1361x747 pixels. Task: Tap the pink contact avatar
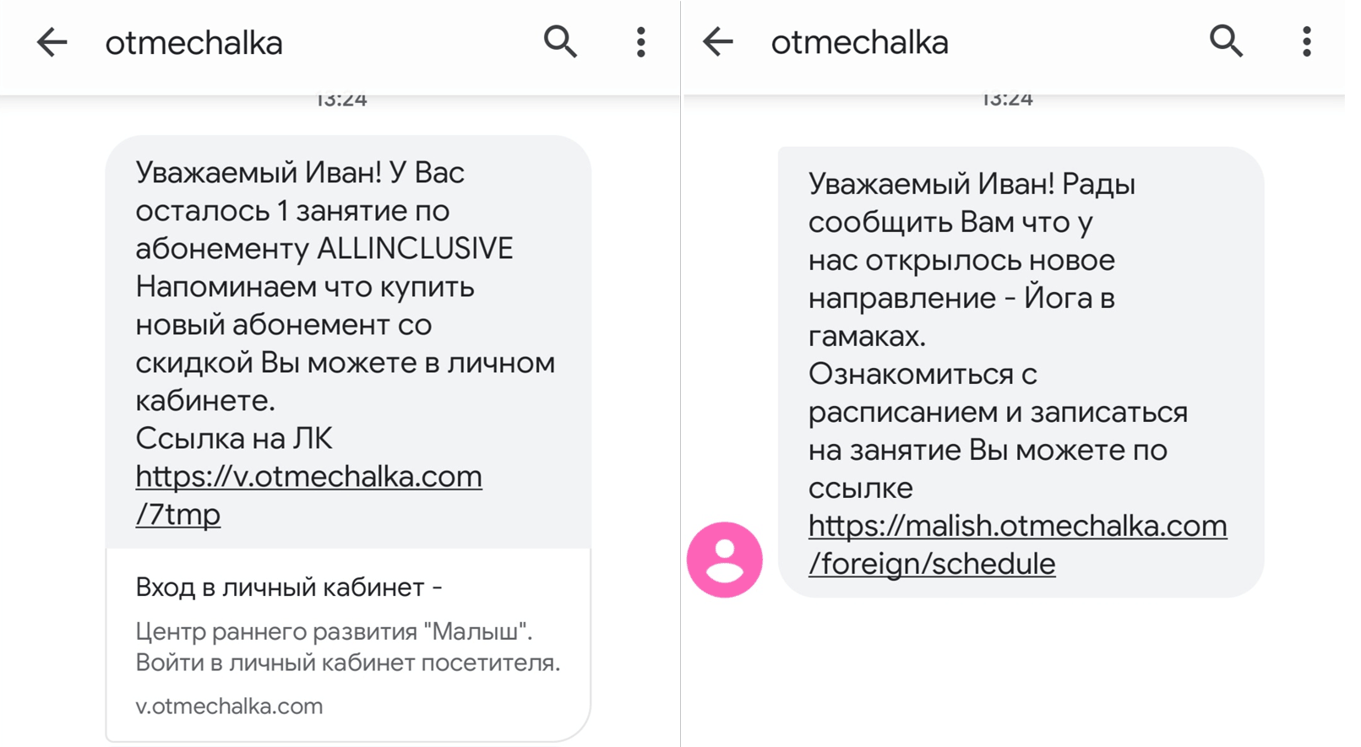725,560
